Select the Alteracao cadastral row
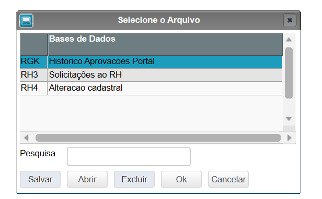322x199 pixels. pyautogui.click(x=151, y=88)
